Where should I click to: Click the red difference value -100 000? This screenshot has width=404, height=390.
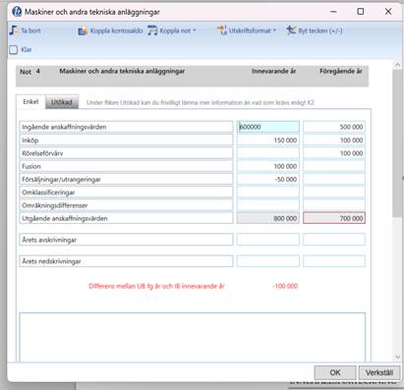(285, 286)
